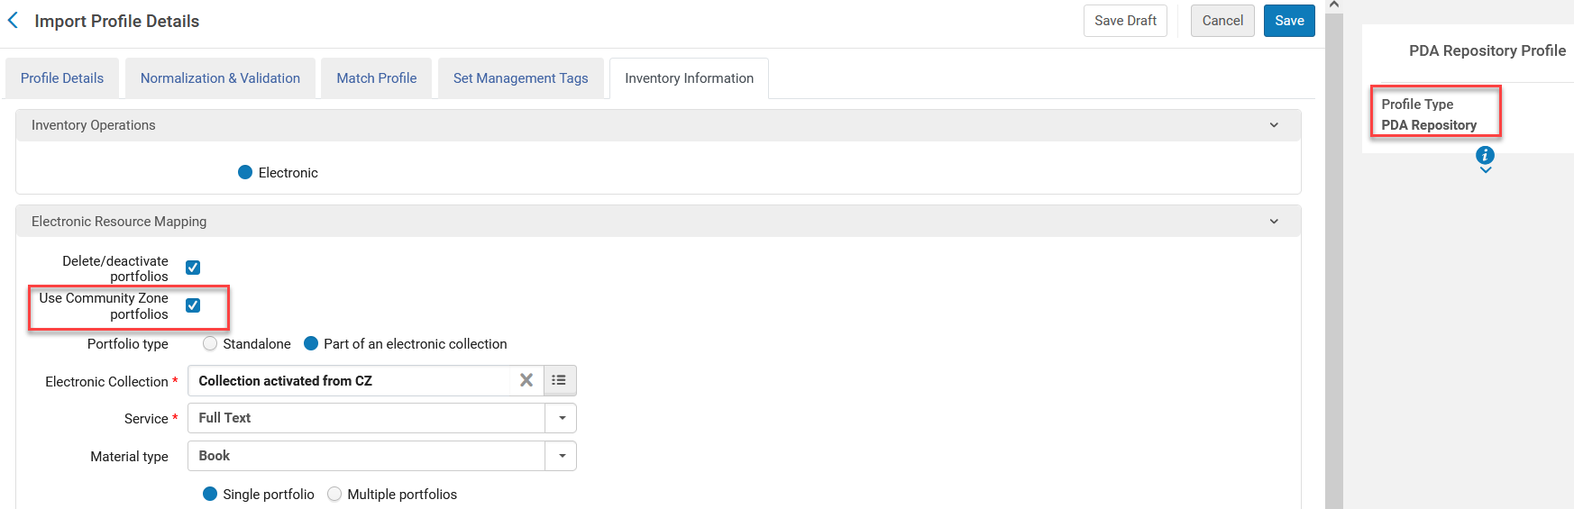Viewport: 1574px width, 509px height.
Task: Expand the chevron below the info icon
Action: [1485, 170]
